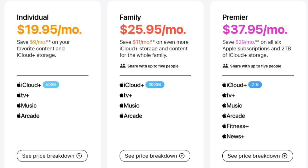Click the Apple News+ logo in Premier plan
Screen dimensions: 308x168
click(x=233, y=136)
